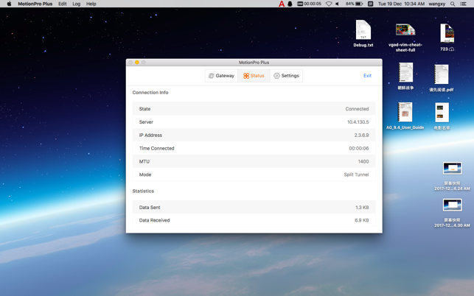Click the Mode value Split Tunnel
The image size is (474, 296).
[x=356, y=175]
